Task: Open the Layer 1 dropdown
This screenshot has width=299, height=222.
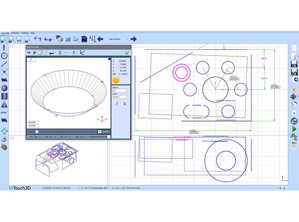Action: (x=120, y=97)
